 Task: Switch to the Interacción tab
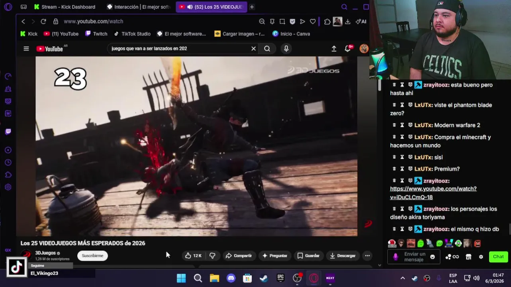tap(139, 7)
